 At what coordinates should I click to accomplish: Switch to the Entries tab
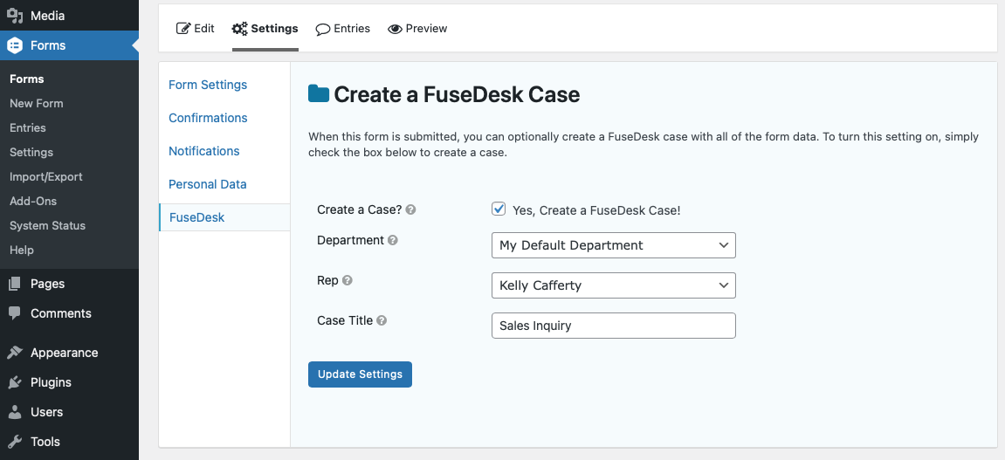click(343, 29)
